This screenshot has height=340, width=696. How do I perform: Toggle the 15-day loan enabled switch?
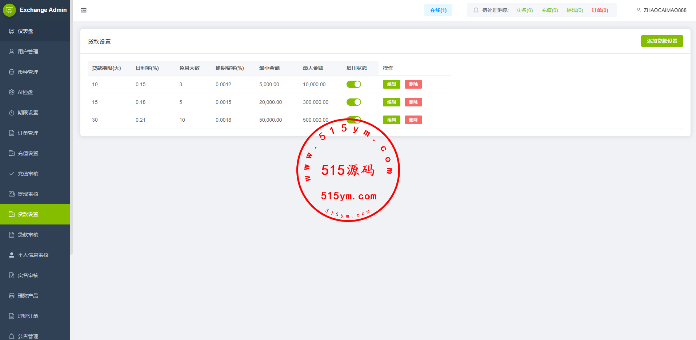(x=353, y=102)
